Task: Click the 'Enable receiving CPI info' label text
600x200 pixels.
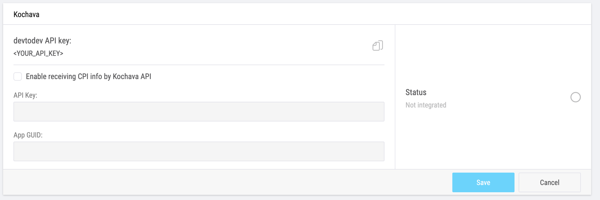Action: (89, 76)
